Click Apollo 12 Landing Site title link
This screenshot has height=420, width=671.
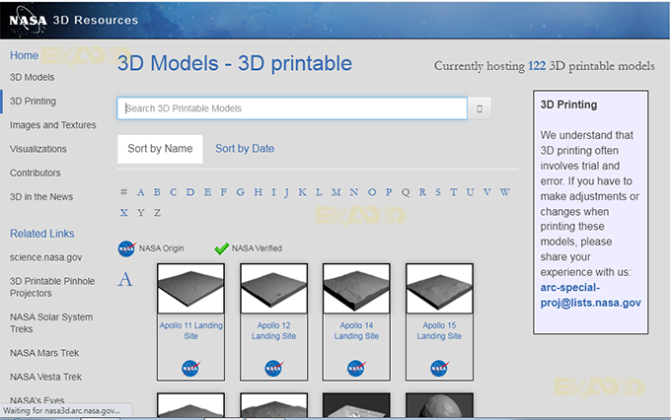[x=274, y=331]
